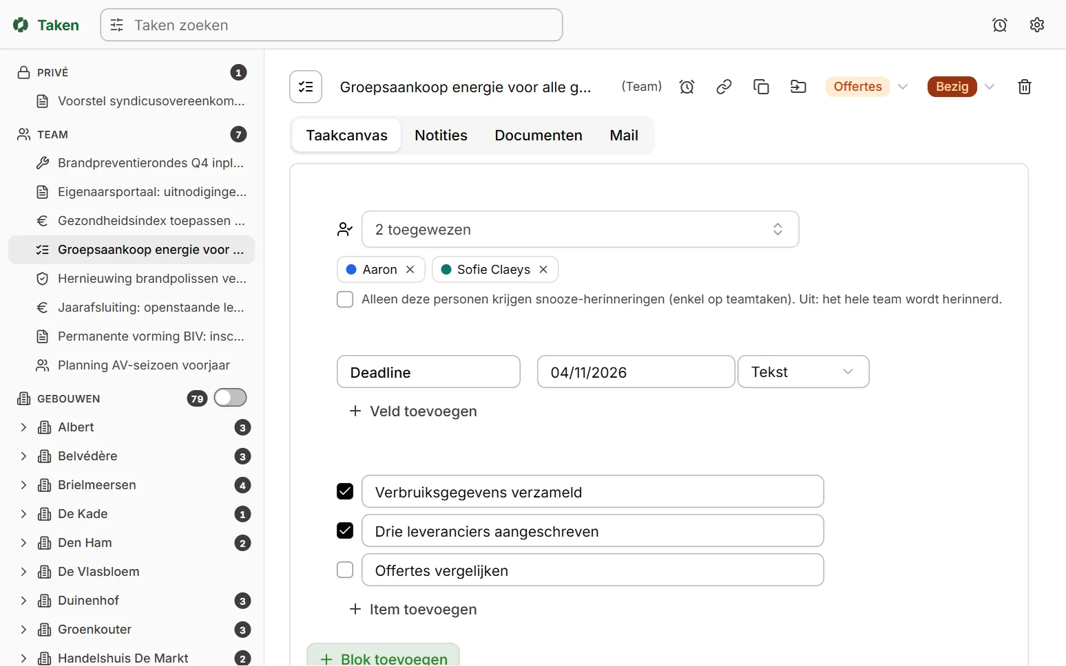Open Brandpreventierondes Q4 task
Viewport: 1066px width, 666px height.
coord(132,163)
